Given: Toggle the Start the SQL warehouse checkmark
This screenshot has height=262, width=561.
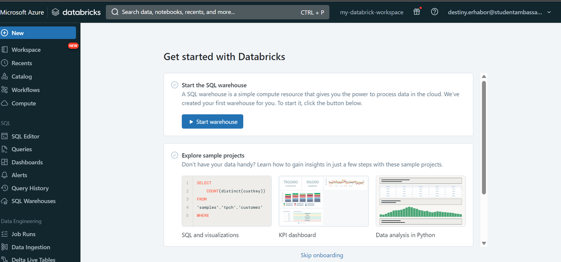Looking at the screenshot, I should click(x=175, y=85).
